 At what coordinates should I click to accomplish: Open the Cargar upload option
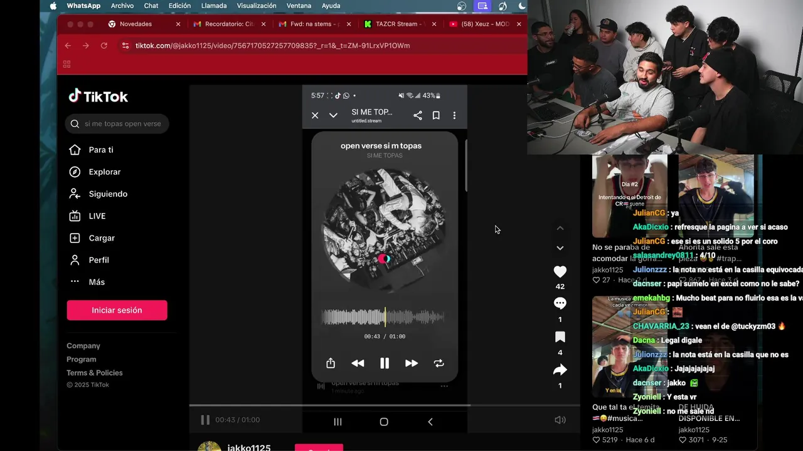click(x=102, y=238)
